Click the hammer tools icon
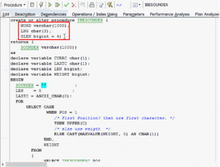Screen dimensions: 220x167 (x=110, y=5)
